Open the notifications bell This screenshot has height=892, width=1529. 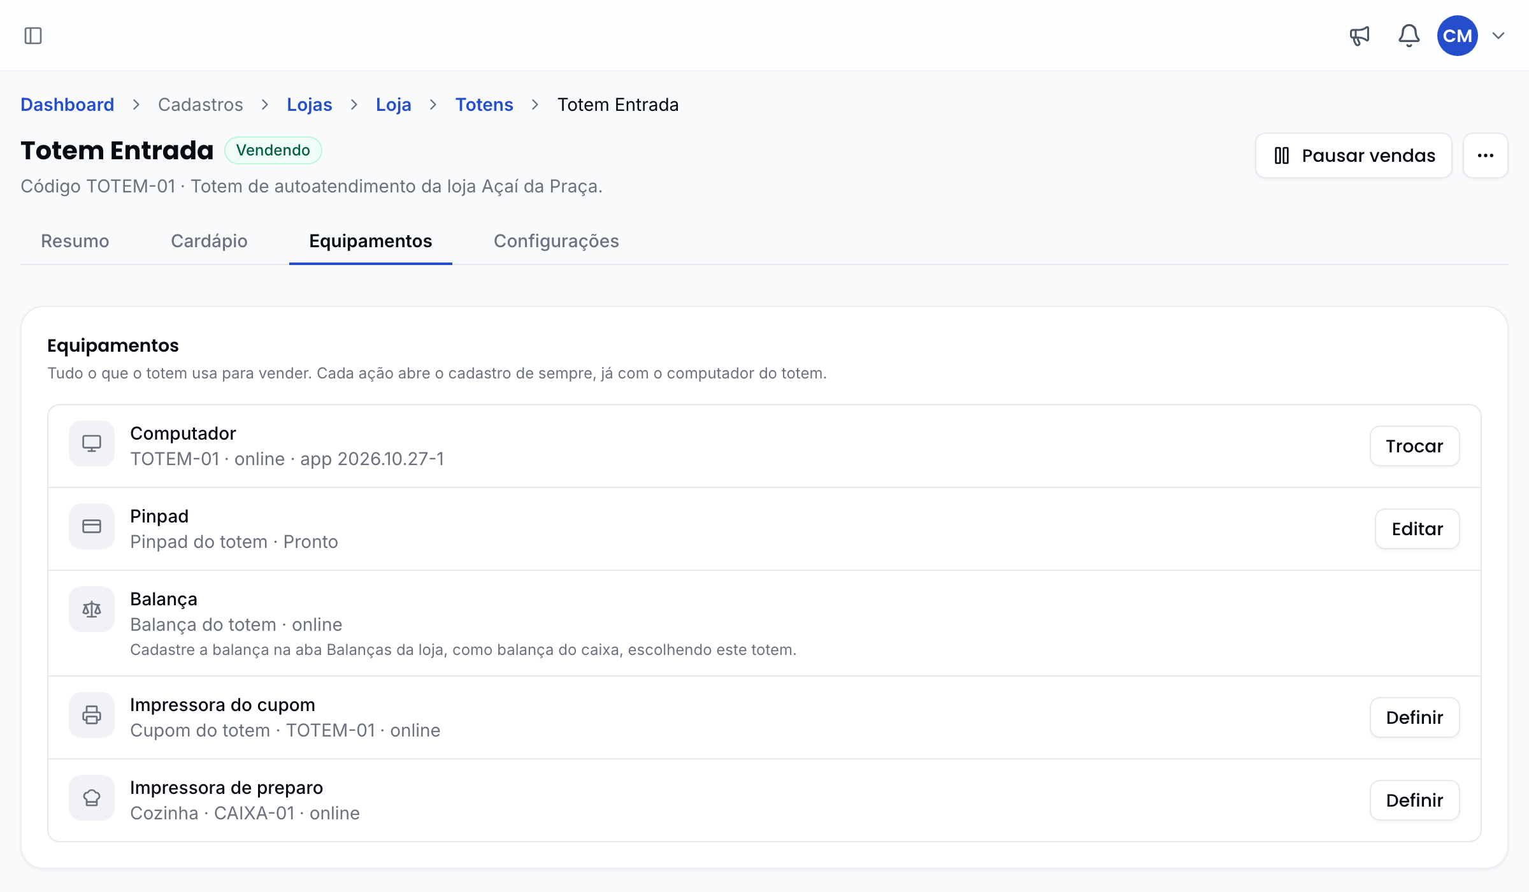(1409, 36)
